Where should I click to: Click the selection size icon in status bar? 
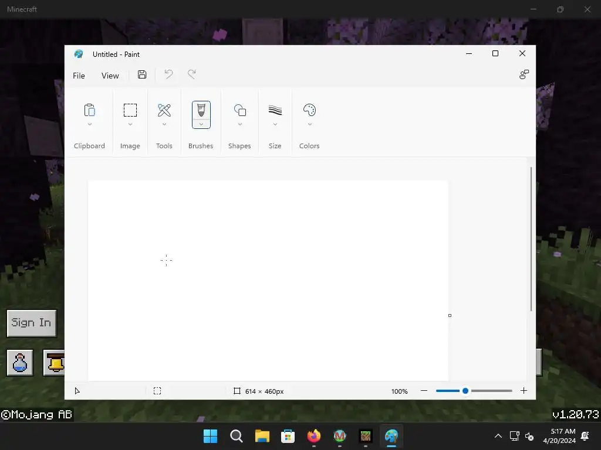[157, 391]
